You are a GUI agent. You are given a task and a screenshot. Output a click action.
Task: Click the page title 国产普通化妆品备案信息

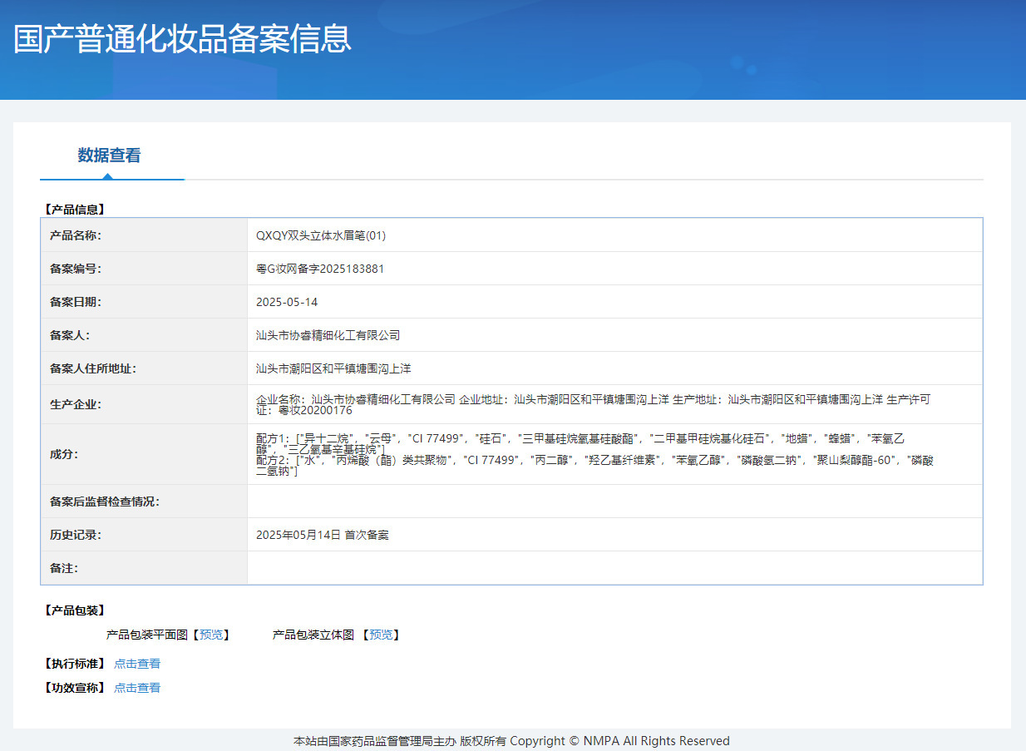[x=182, y=39]
